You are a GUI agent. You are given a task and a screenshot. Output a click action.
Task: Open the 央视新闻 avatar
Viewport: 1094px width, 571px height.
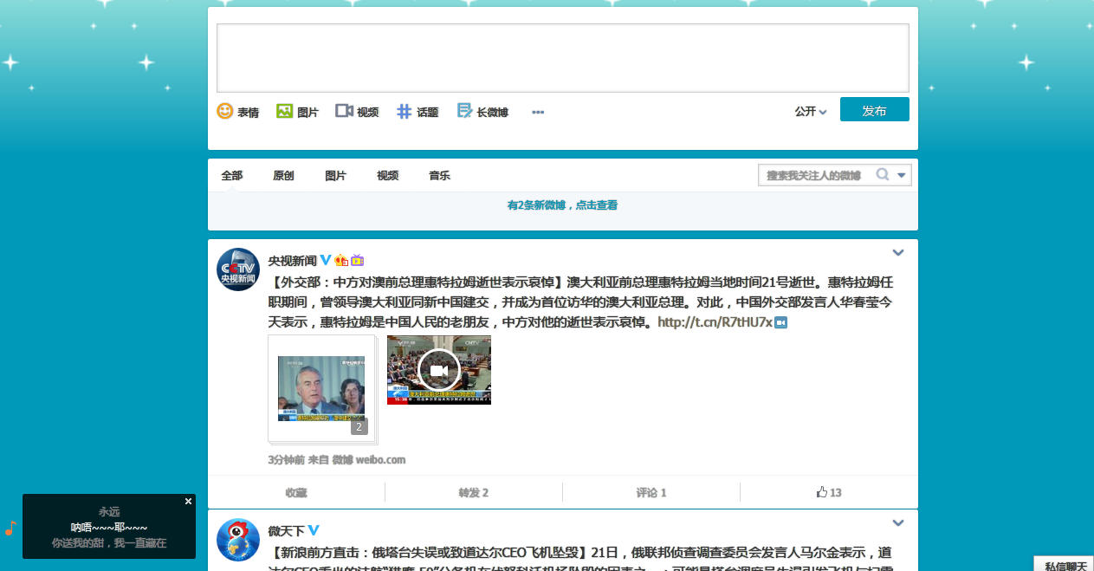pos(237,269)
